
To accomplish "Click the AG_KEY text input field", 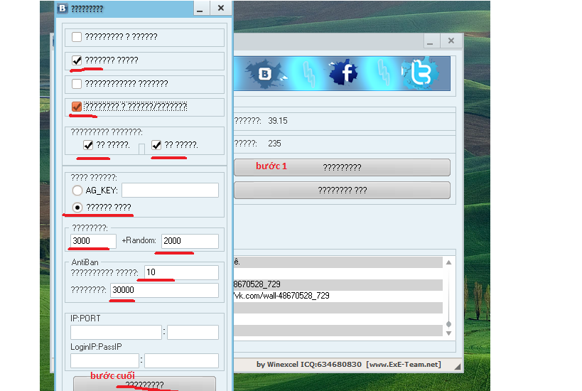I will click(x=170, y=190).
